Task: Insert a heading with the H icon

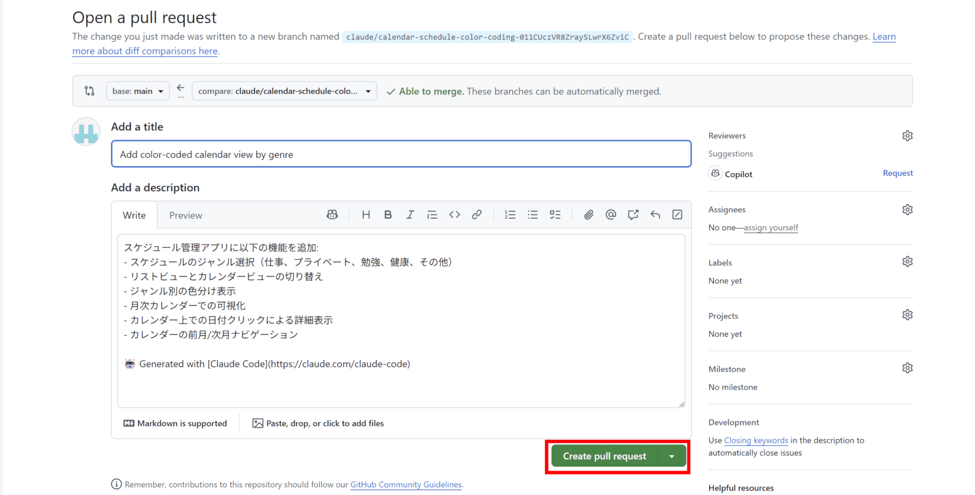Action: [366, 215]
